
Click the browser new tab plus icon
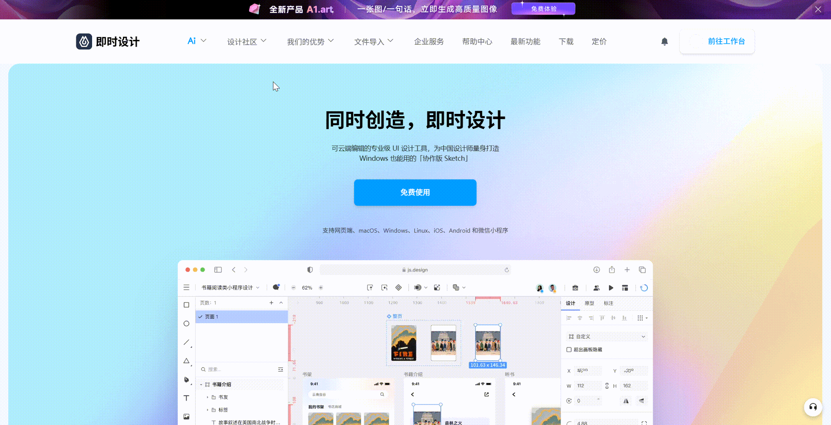tap(627, 270)
